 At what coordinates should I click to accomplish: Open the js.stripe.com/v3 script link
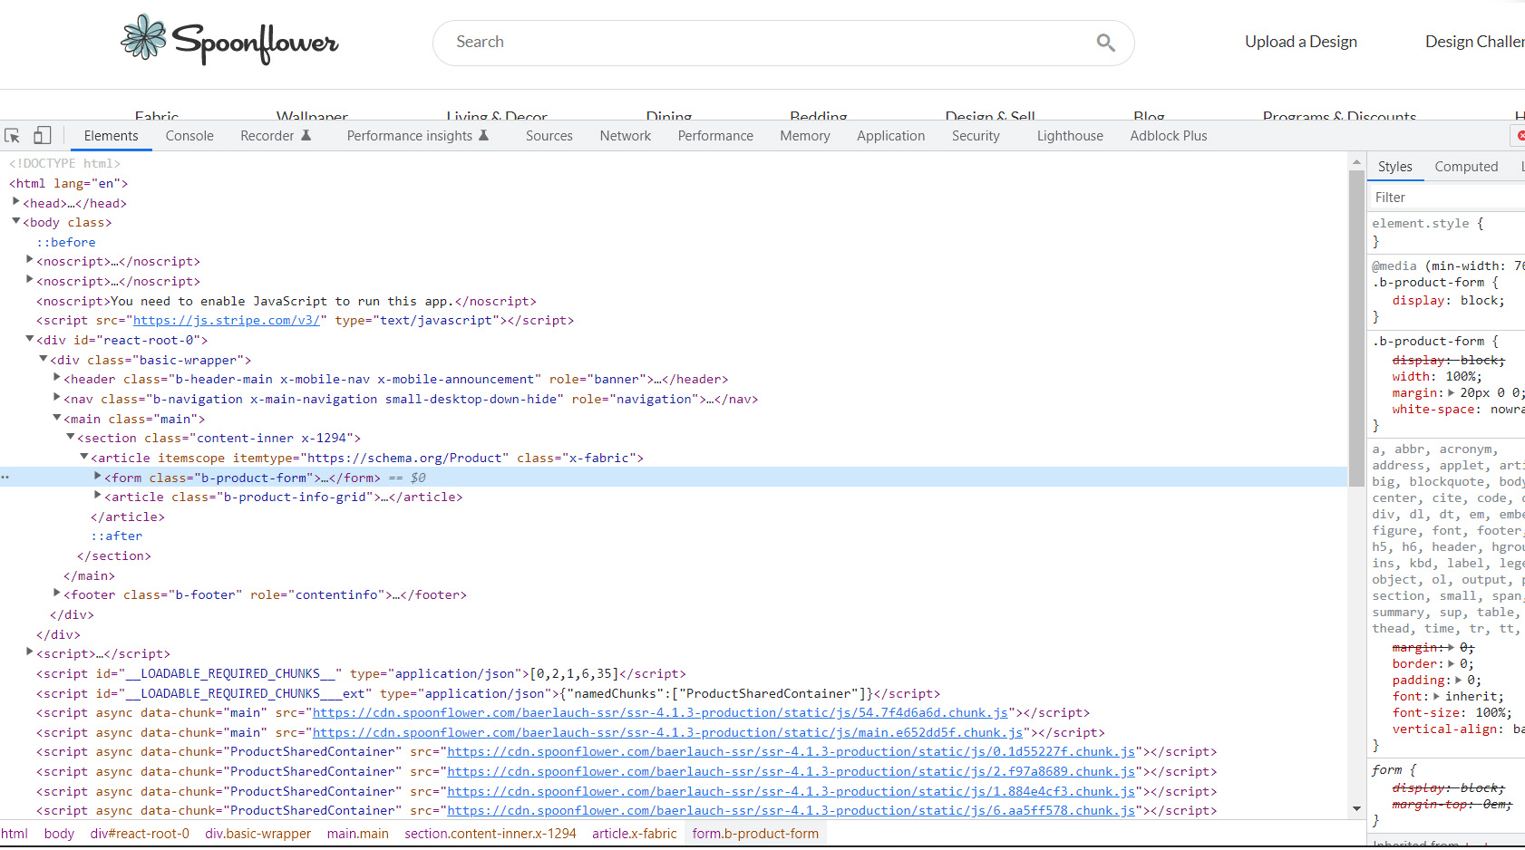pyautogui.click(x=227, y=321)
